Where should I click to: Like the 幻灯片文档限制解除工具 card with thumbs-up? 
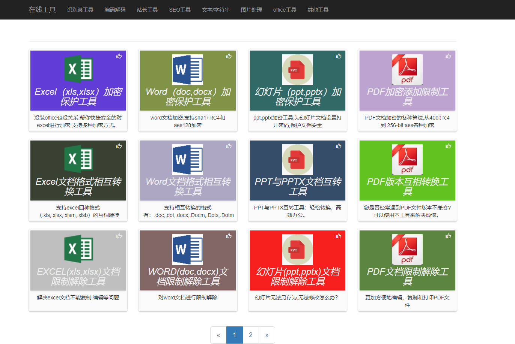tap(339, 236)
